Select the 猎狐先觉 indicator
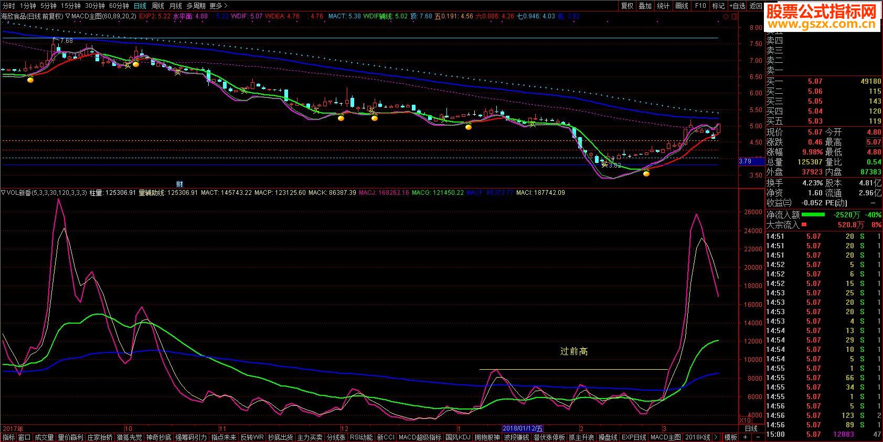Viewport: 883px width, 442px height. [129, 437]
